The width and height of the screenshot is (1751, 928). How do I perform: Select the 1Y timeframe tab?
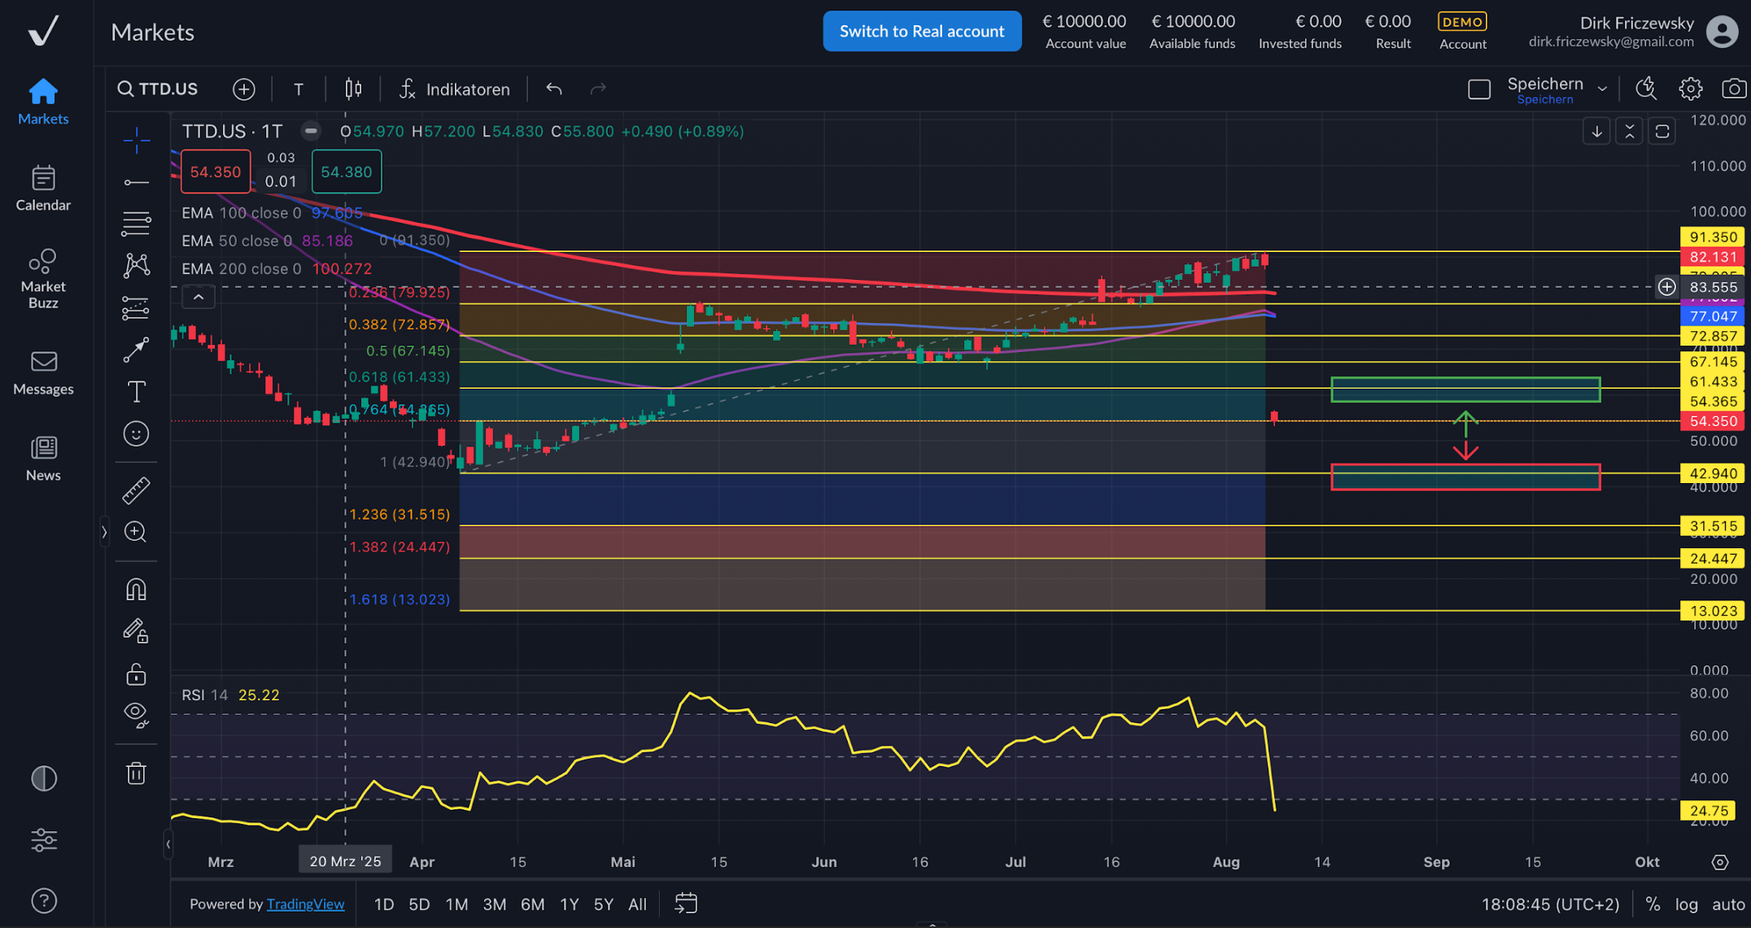click(x=569, y=904)
